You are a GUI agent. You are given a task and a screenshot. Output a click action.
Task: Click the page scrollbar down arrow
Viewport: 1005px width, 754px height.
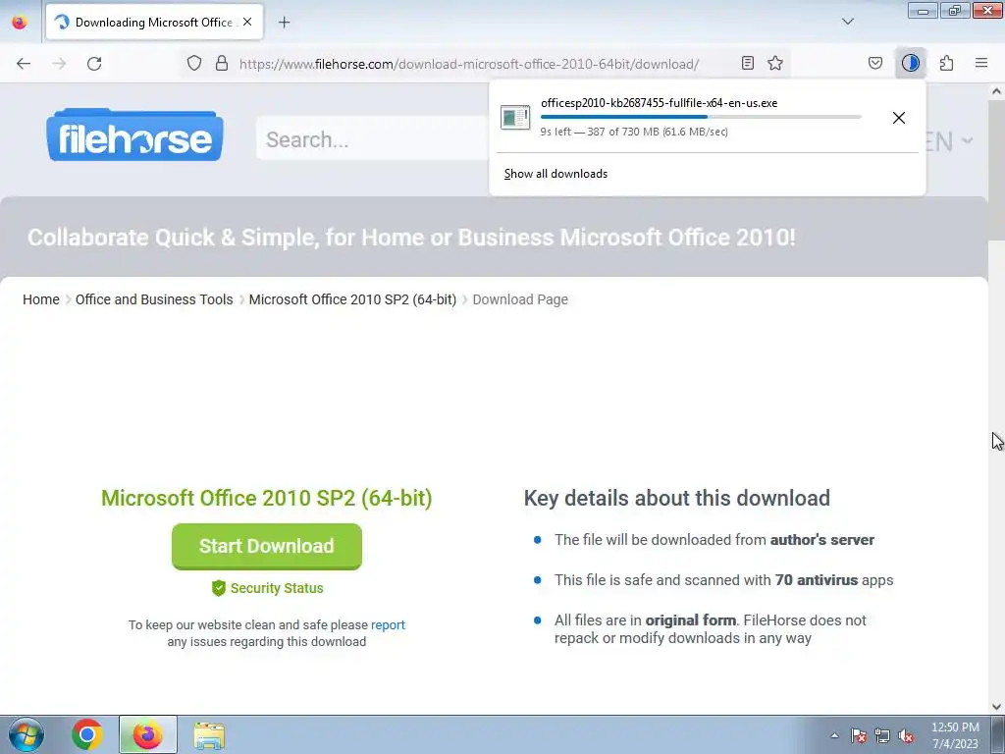click(997, 707)
